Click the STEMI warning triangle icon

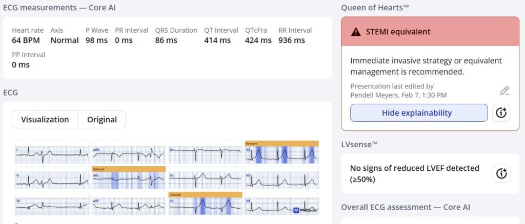[355, 32]
